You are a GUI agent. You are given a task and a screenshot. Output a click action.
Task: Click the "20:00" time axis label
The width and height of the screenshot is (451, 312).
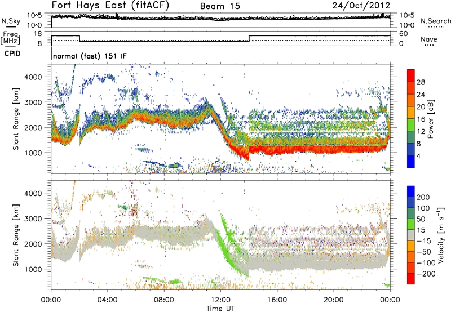point(334,300)
